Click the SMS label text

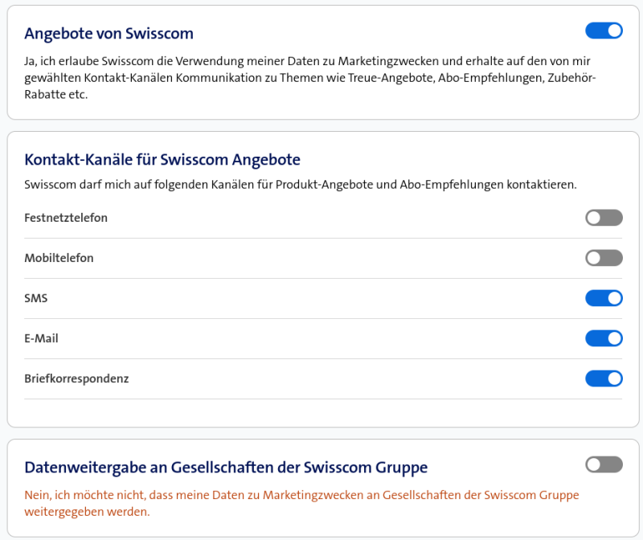pos(36,298)
